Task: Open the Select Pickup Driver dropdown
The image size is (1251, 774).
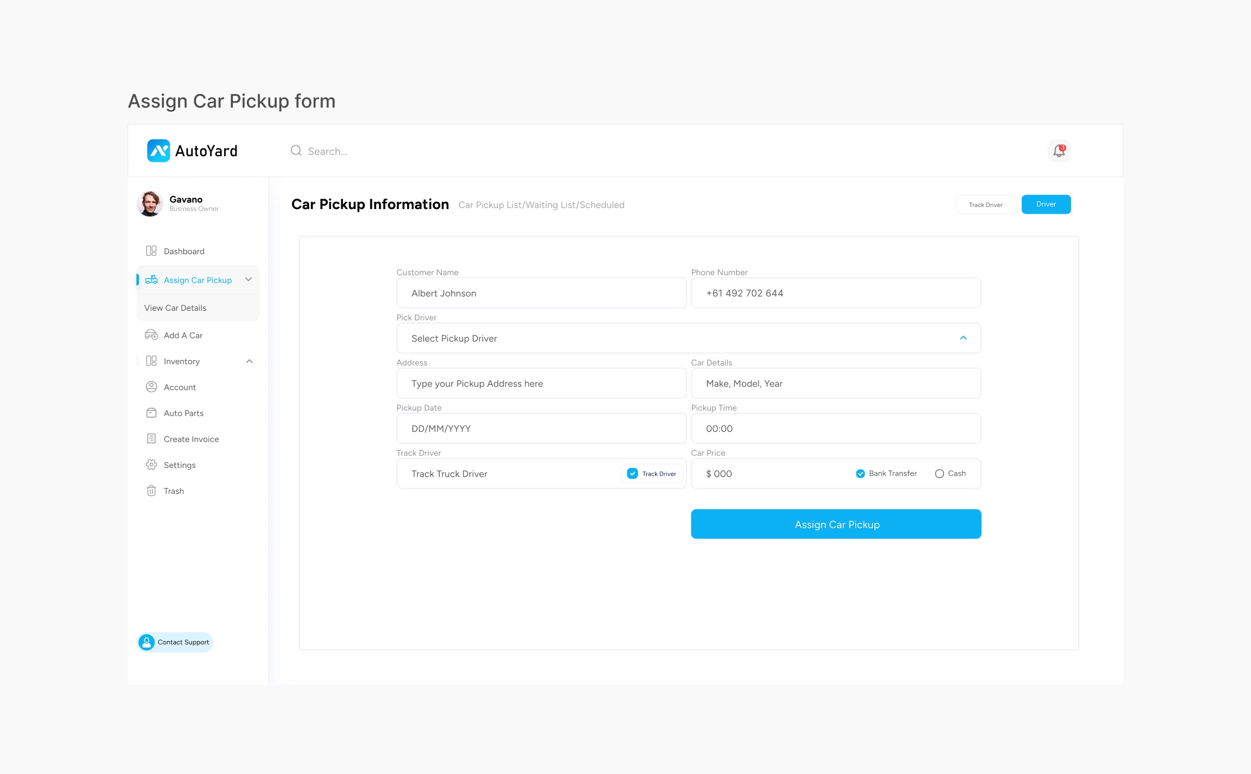Action: coord(689,338)
